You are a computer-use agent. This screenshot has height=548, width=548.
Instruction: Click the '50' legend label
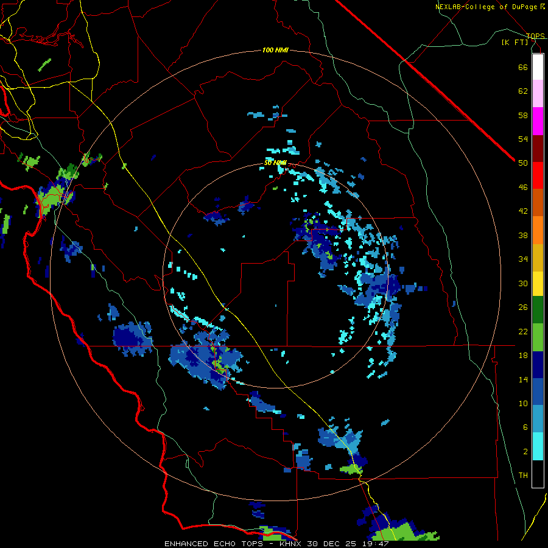pyautogui.click(x=523, y=163)
